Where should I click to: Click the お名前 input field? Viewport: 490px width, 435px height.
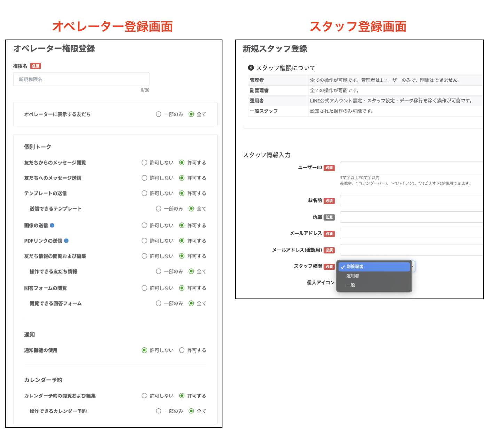(x=411, y=200)
